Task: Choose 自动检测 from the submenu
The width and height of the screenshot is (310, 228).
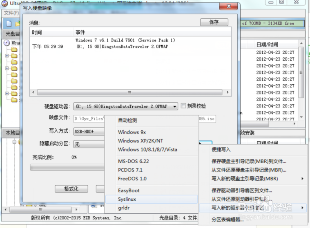Action: point(152,121)
